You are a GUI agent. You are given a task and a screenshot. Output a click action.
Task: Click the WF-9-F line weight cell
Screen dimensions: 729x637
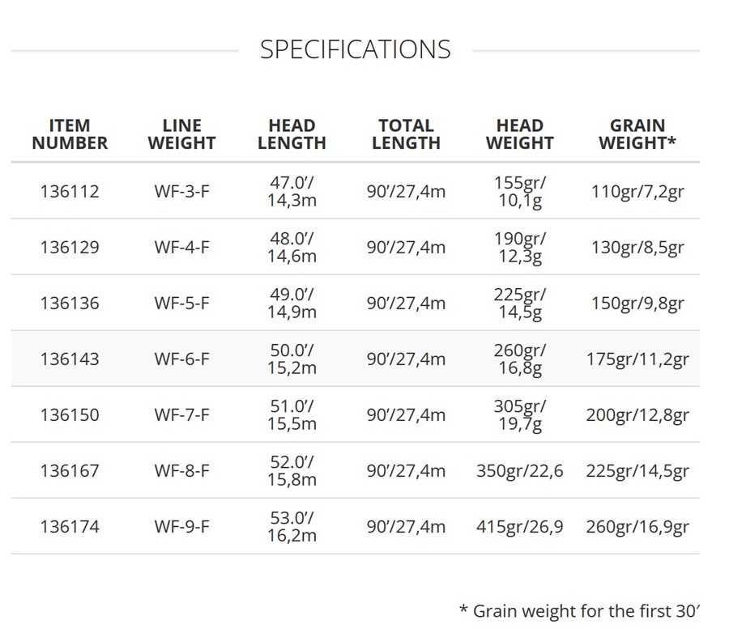tap(181, 527)
